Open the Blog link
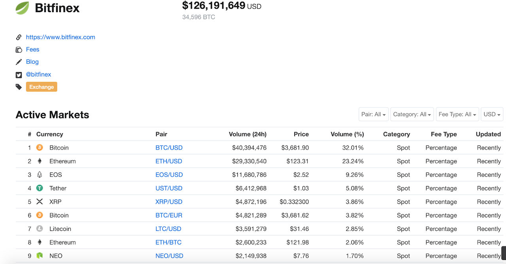The width and height of the screenshot is (506, 264). coord(32,61)
